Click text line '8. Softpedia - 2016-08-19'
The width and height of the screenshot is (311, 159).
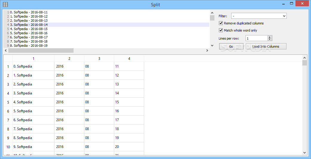point(29,46)
